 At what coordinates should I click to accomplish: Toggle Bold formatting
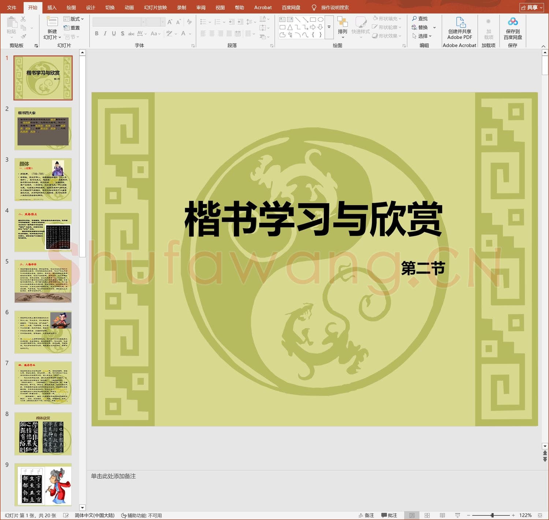[x=97, y=33]
